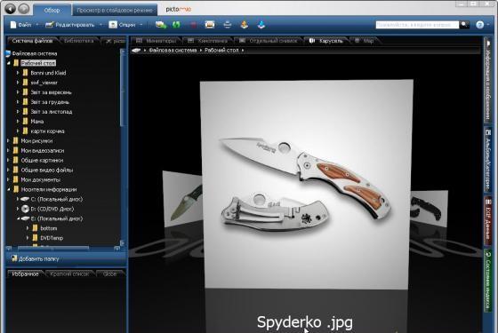
Task: Focus the search query input field
Action: pyautogui.click(x=417, y=25)
